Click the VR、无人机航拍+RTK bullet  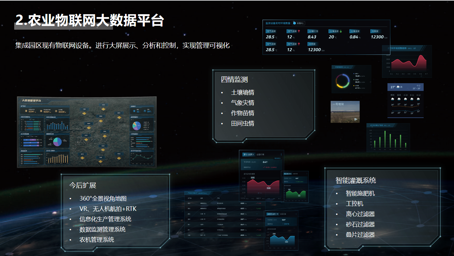pyautogui.click(x=108, y=209)
